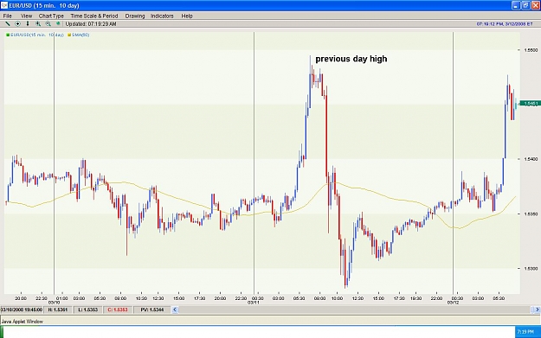Click the PV: 1.5344 value field

point(151,309)
